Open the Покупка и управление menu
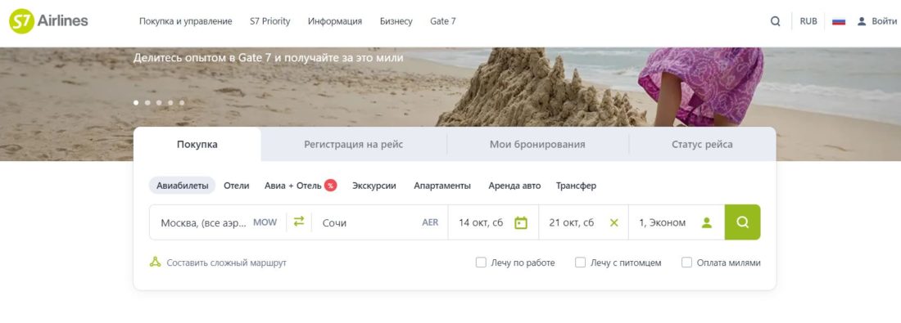This screenshot has width=901, height=323. 186,21
